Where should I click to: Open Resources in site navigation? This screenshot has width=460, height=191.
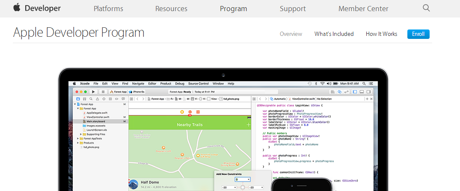pos(171,9)
